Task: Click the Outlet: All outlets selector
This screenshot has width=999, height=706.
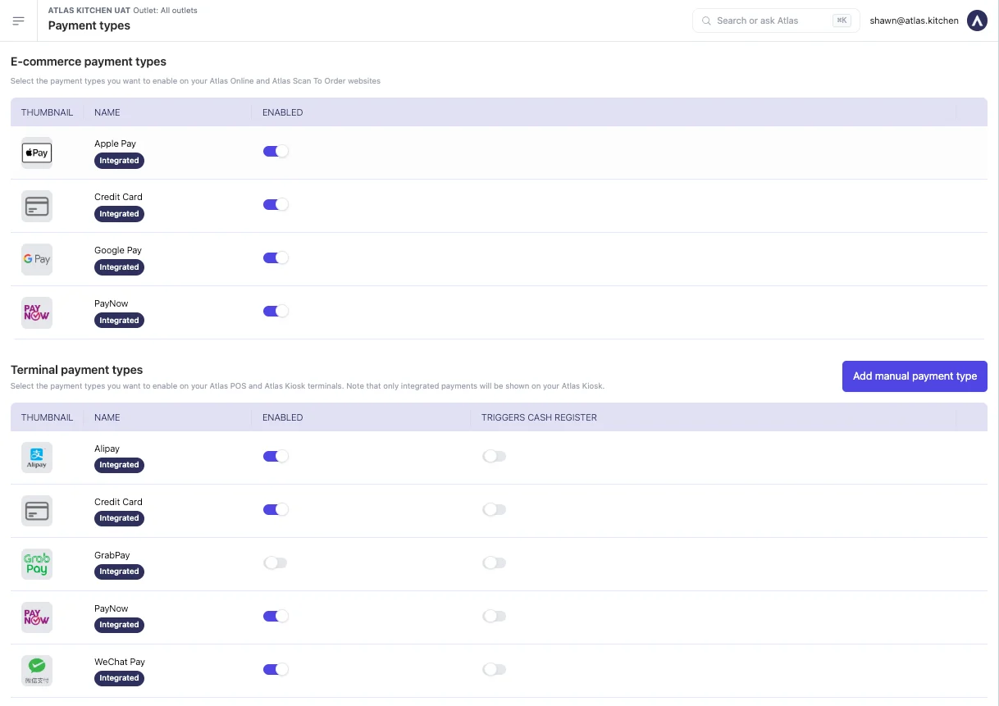Action: click(x=165, y=11)
